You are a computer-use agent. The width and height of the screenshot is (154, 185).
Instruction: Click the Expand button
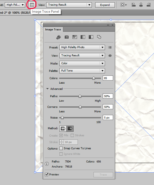pos(105,5)
